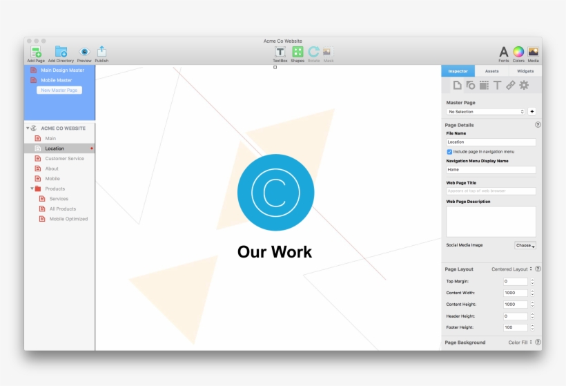Open Preview with the eye icon

pyautogui.click(x=84, y=52)
